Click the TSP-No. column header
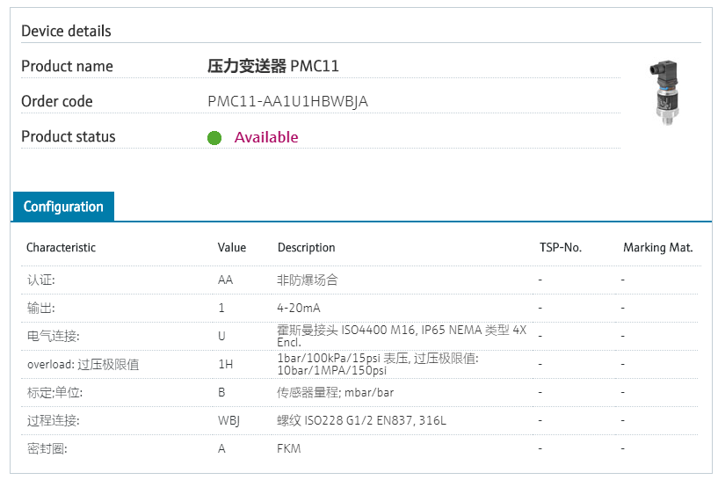 pyautogui.click(x=561, y=247)
